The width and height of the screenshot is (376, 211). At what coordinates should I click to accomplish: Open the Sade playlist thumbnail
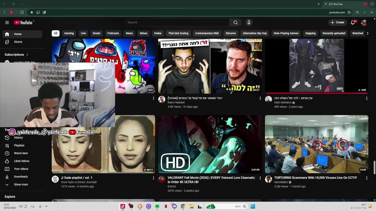[103, 144]
